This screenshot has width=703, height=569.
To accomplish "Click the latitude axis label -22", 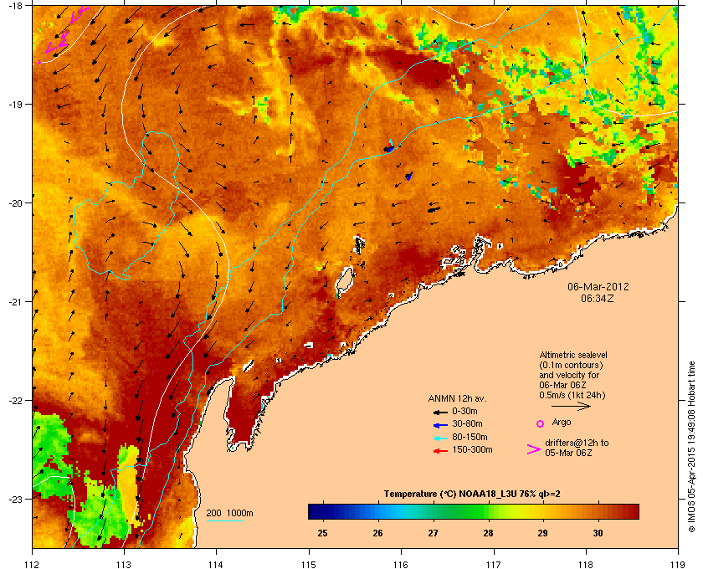I will [x=17, y=401].
